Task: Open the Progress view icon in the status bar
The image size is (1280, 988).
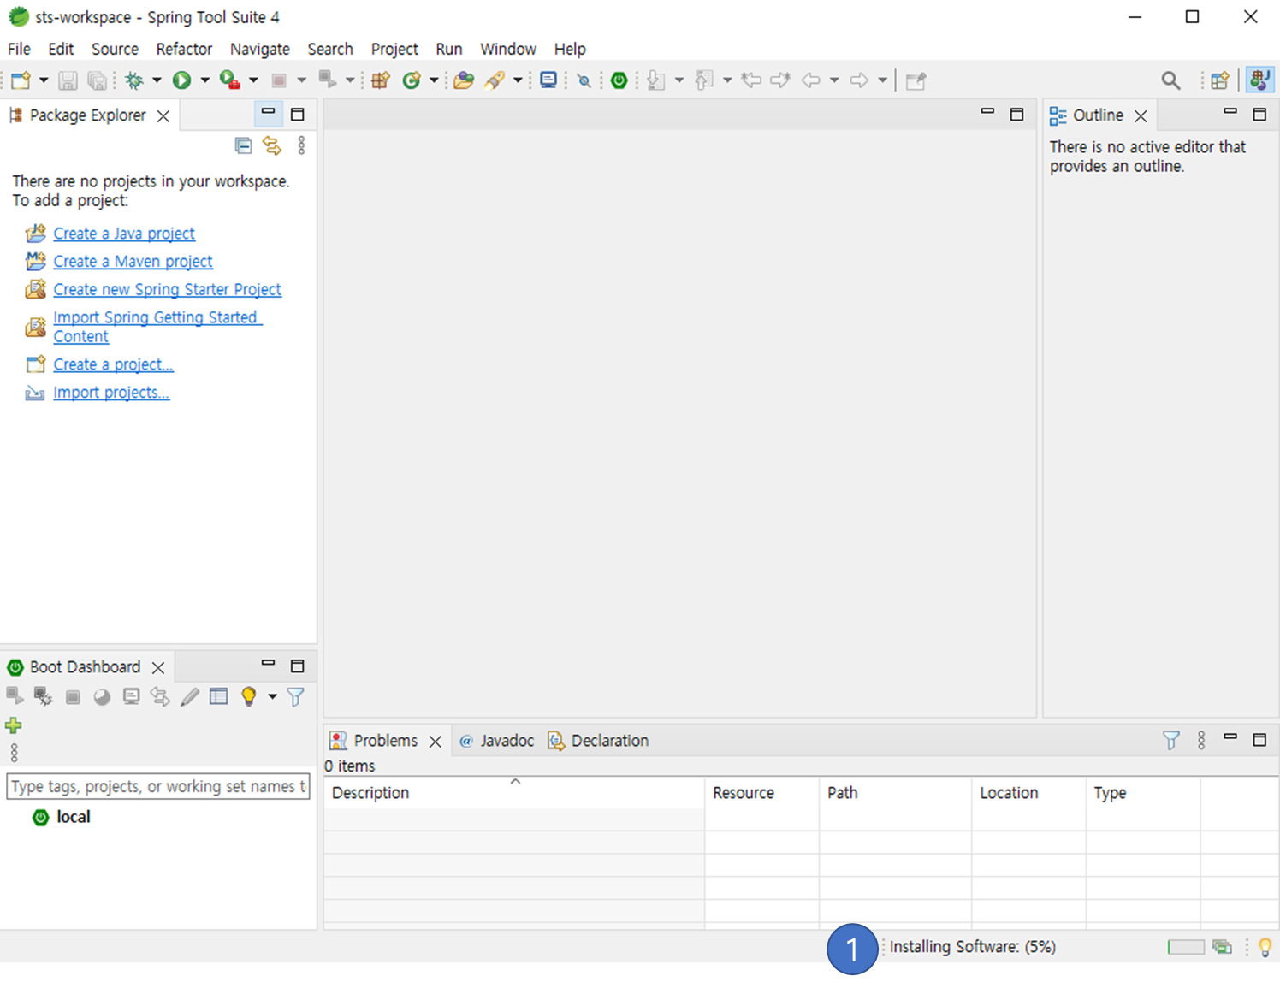Action: point(1222,947)
